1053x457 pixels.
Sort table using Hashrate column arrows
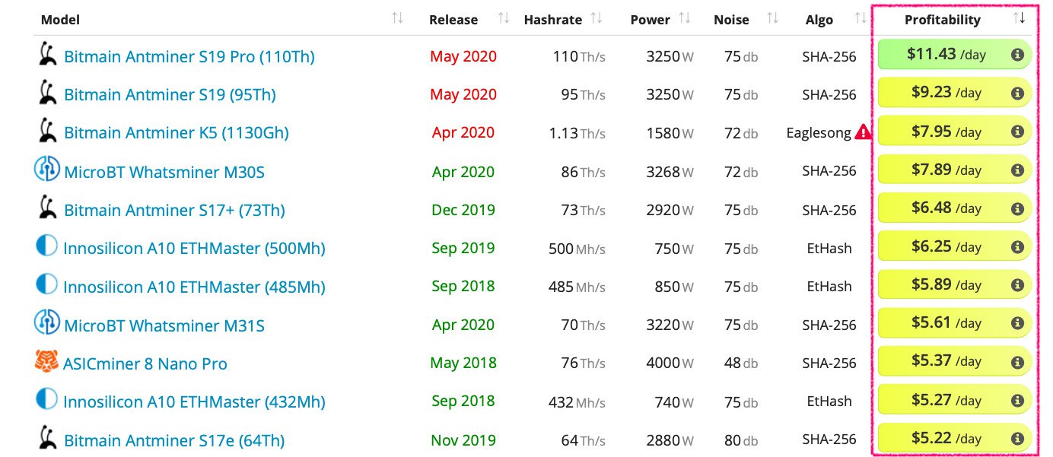point(596,18)
